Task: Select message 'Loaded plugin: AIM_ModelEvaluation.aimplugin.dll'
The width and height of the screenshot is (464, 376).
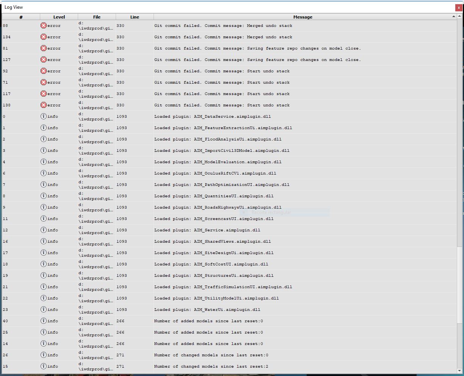Action: (x=218, y=162)
